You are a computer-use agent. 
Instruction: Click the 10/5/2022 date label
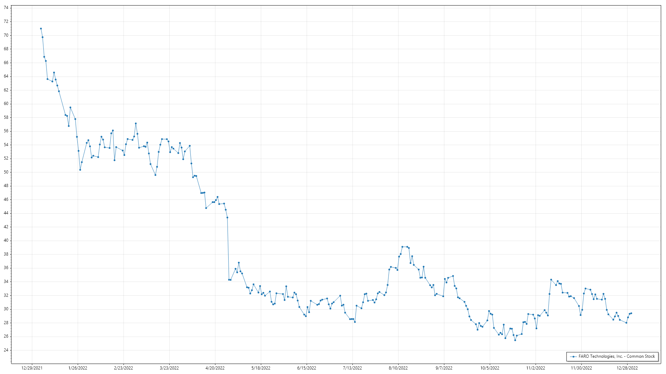(x=490, y=368)
